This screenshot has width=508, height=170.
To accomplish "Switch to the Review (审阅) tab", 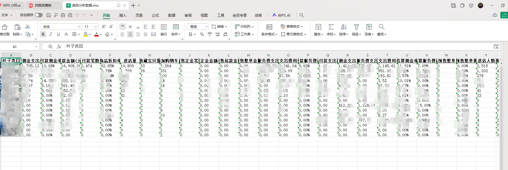I will coord(188,15).
